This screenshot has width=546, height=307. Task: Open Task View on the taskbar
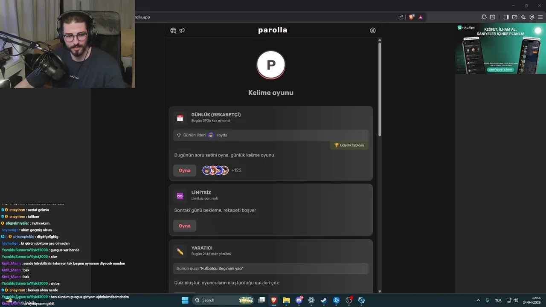click(261, 300)
